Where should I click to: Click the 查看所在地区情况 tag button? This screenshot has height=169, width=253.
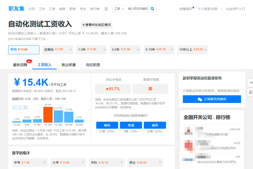click(x=97, y=25)
